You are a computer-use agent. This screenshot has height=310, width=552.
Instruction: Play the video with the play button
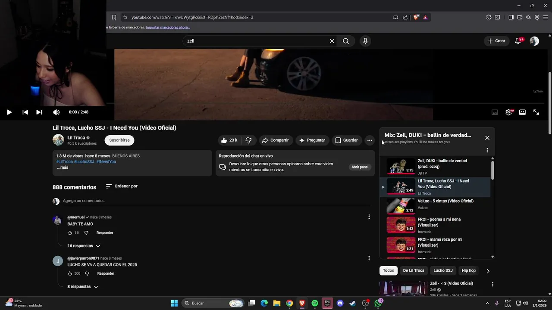[x=9, y=112]
